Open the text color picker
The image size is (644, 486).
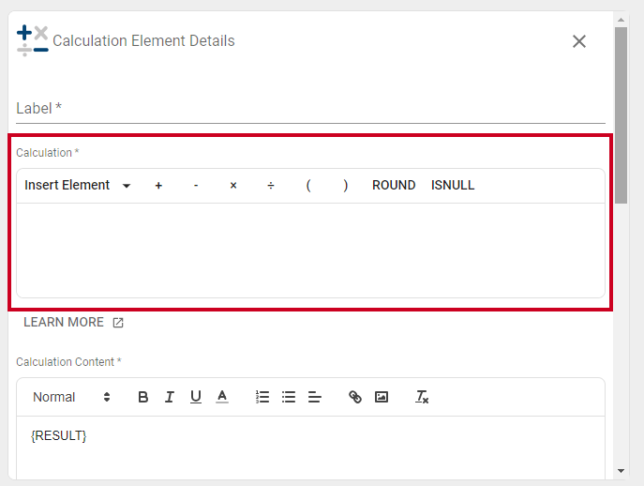point(222,397)
